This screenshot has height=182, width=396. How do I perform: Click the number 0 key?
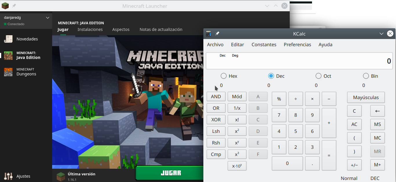(287, 164)
